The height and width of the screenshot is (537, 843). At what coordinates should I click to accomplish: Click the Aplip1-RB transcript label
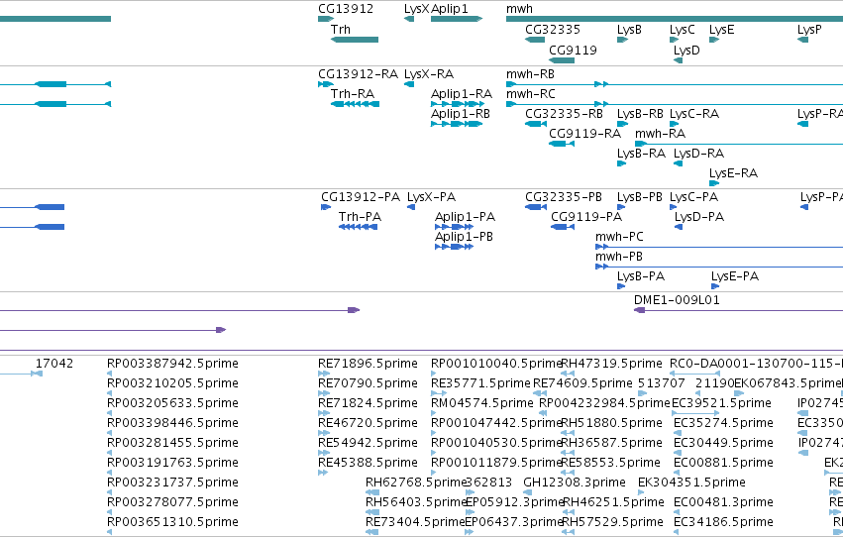coord(461,114)
